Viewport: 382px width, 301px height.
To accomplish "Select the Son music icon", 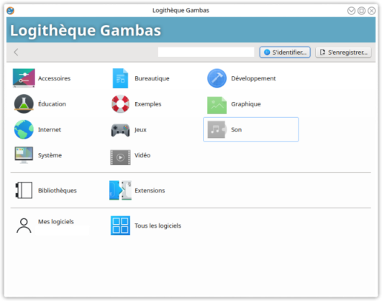I will click(x=217, y=129).
